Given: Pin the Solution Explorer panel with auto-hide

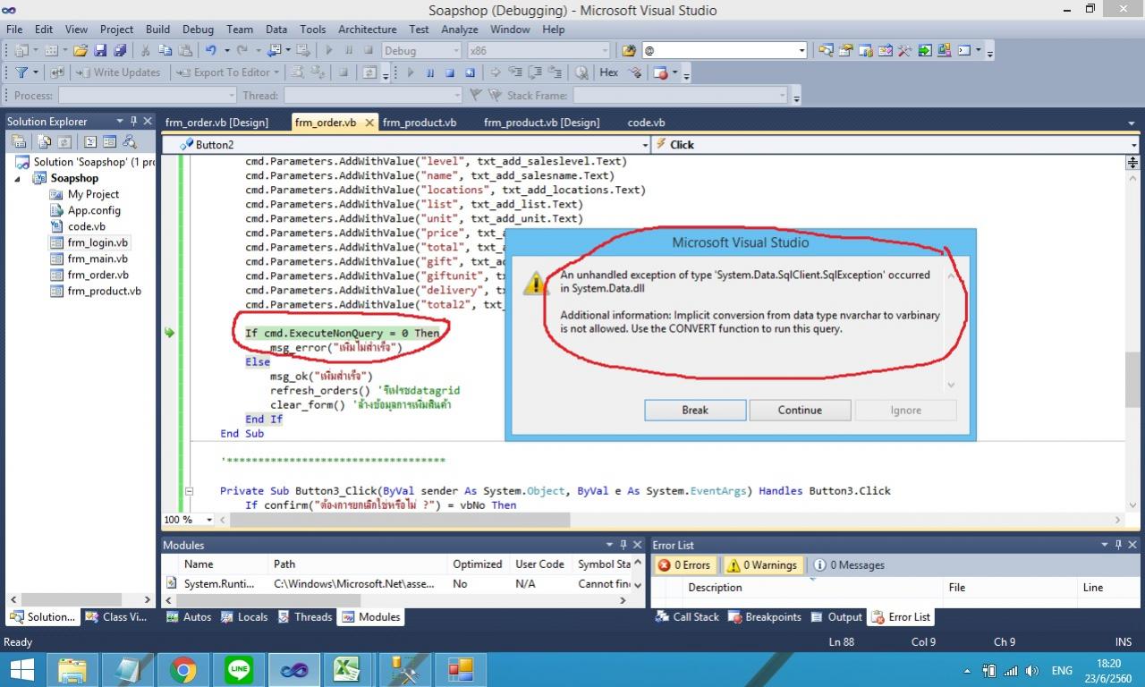Looking at the screenshot, I should (134, 122).
